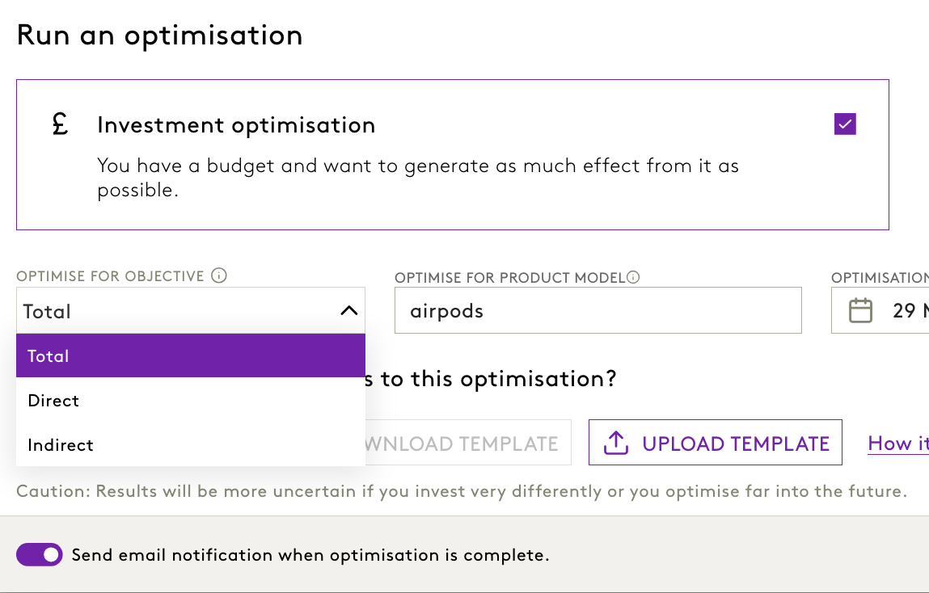The width and height of the screenshot is (929, 593).
Task: Click into the airpods product model field
Action: (598, 311)
